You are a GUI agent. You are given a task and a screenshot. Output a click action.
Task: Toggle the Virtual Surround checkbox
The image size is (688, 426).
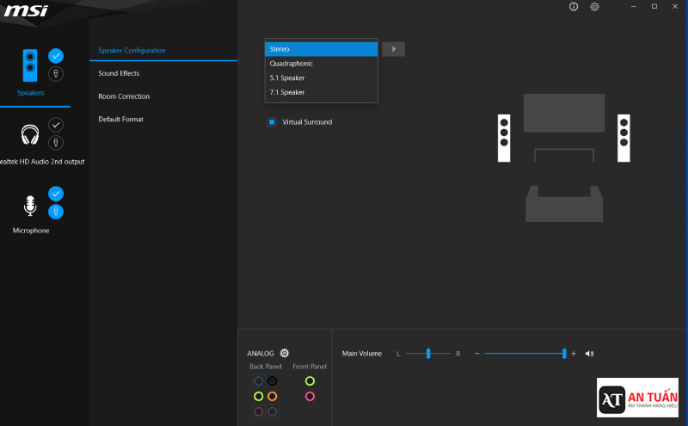coord(272,122)
